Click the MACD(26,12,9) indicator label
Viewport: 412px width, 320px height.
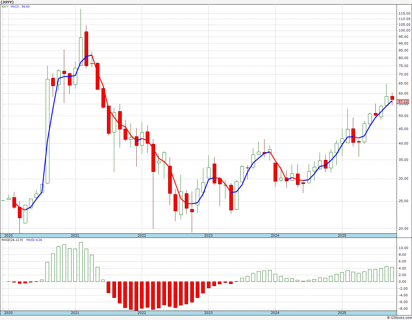(12, 240)
